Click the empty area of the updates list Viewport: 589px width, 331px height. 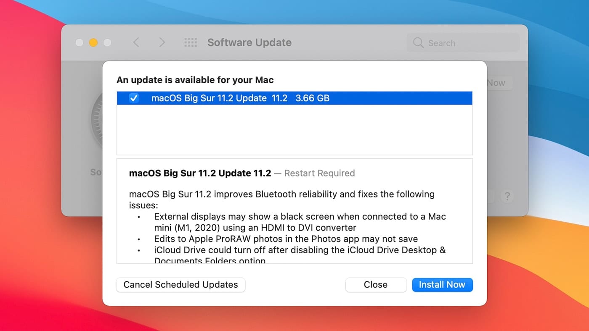pos(294,130)
